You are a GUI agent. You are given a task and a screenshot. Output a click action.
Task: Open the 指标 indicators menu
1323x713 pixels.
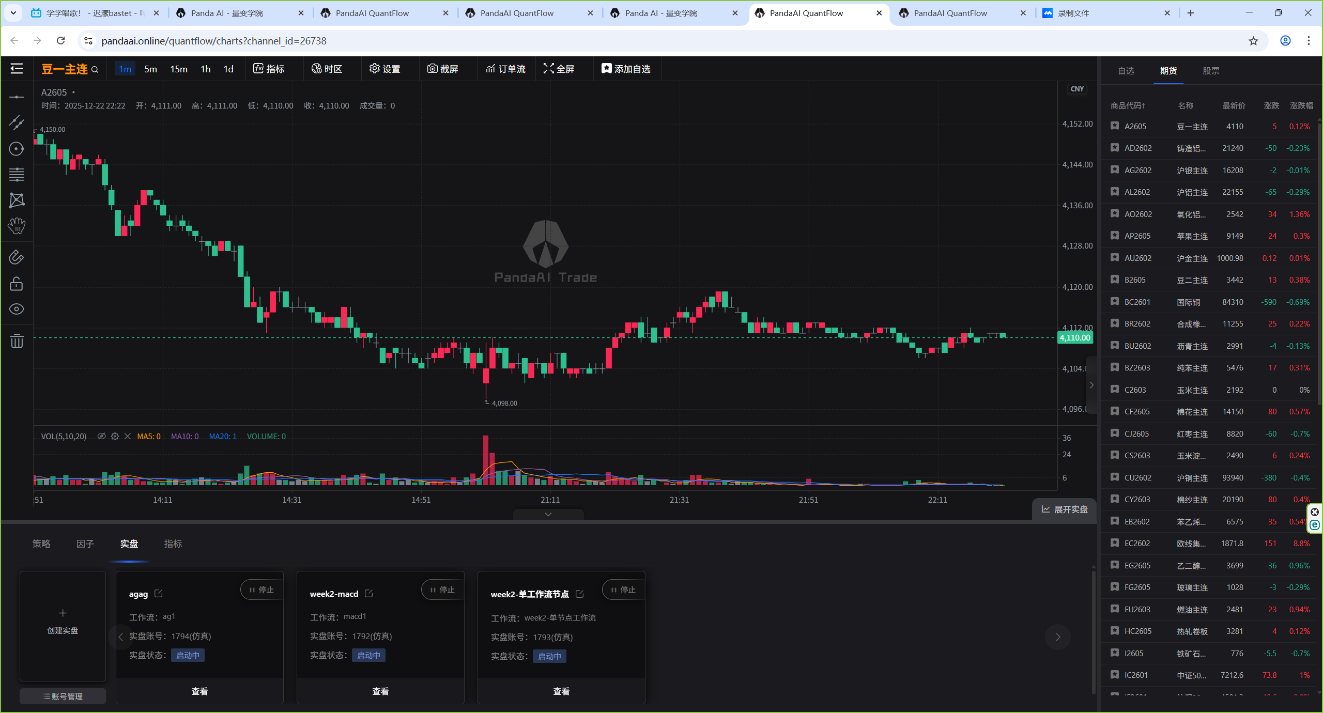tap(269, 69)
